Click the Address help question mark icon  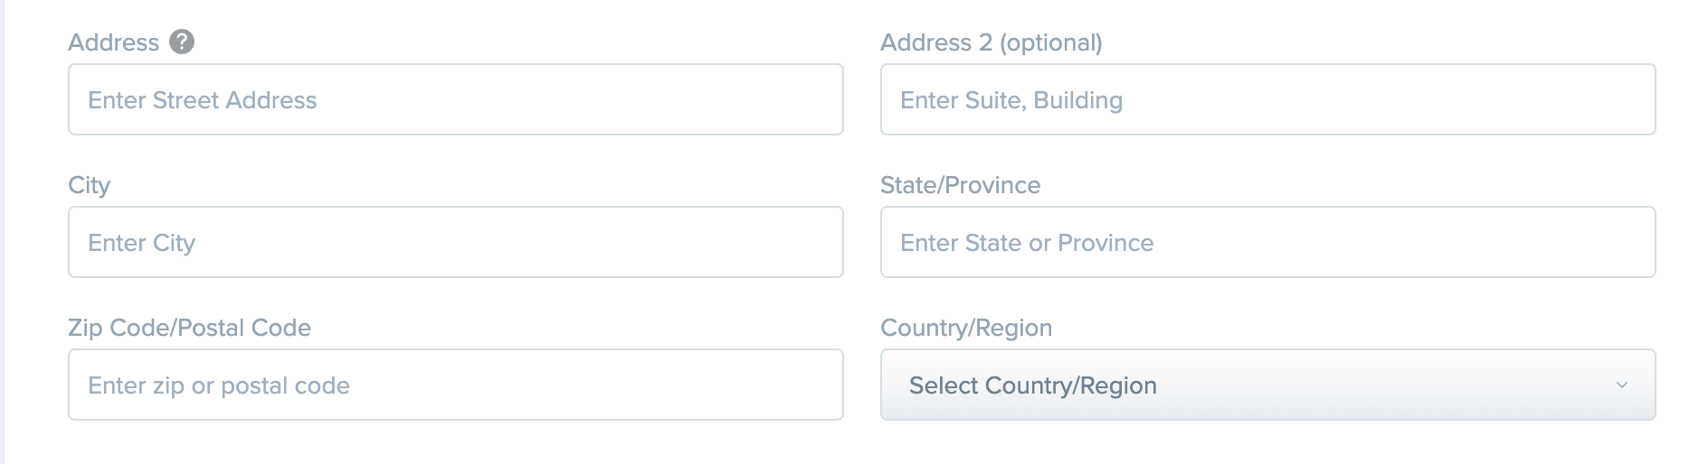[x=182, y=42]
